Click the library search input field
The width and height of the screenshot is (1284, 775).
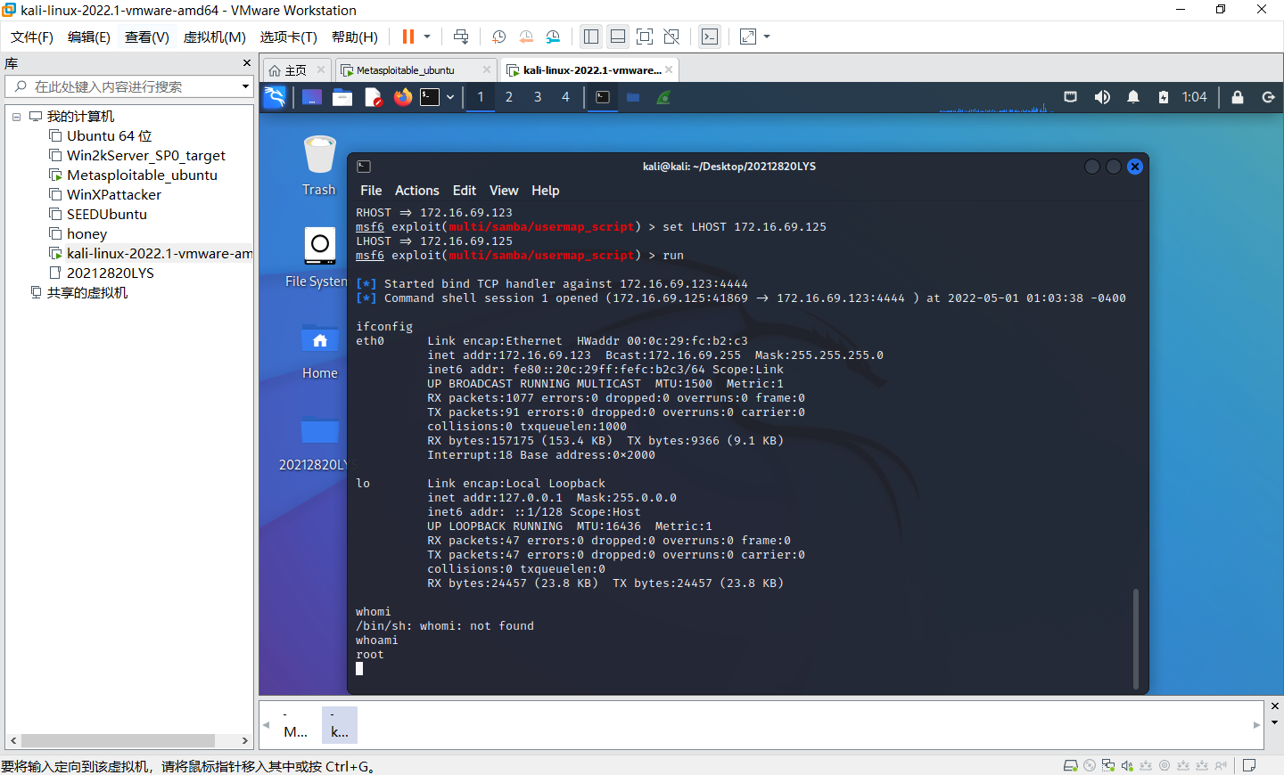(129, 86)
